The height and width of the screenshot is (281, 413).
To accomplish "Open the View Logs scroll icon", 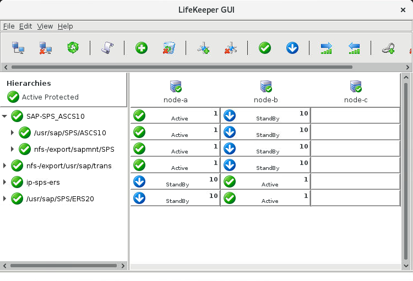I will click(107, 48).
